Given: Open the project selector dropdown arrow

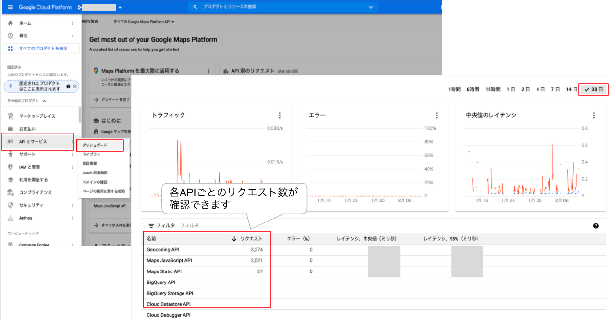Looking at the screenshot, I should click(x=120, y=8).
